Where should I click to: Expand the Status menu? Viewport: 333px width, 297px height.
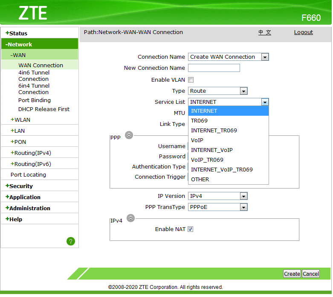point(40,33)
